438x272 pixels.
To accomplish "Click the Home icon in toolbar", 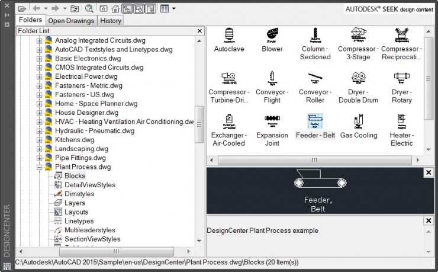I will 115,9.
